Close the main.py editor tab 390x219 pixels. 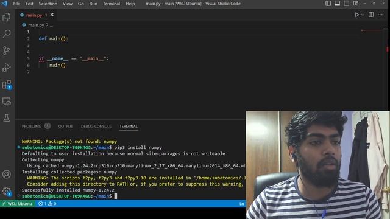[x=52, y=15]
